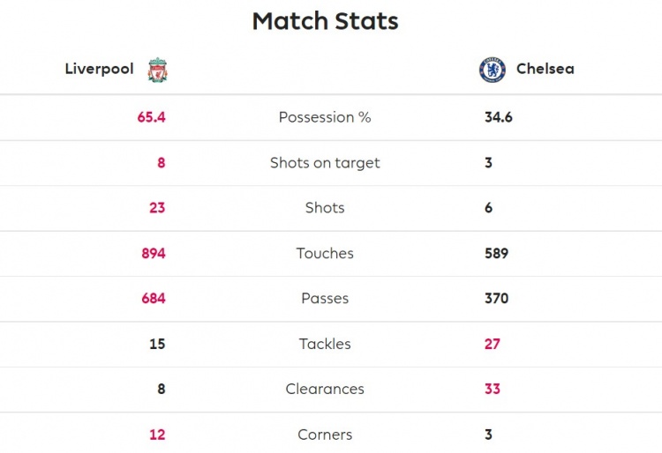
Task: Click Chelsea's 34.6 possession value
Action: click(x=499, y=117)
